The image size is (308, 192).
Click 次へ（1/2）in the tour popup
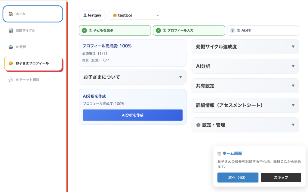pyautogui.click(x=238, y=177)
